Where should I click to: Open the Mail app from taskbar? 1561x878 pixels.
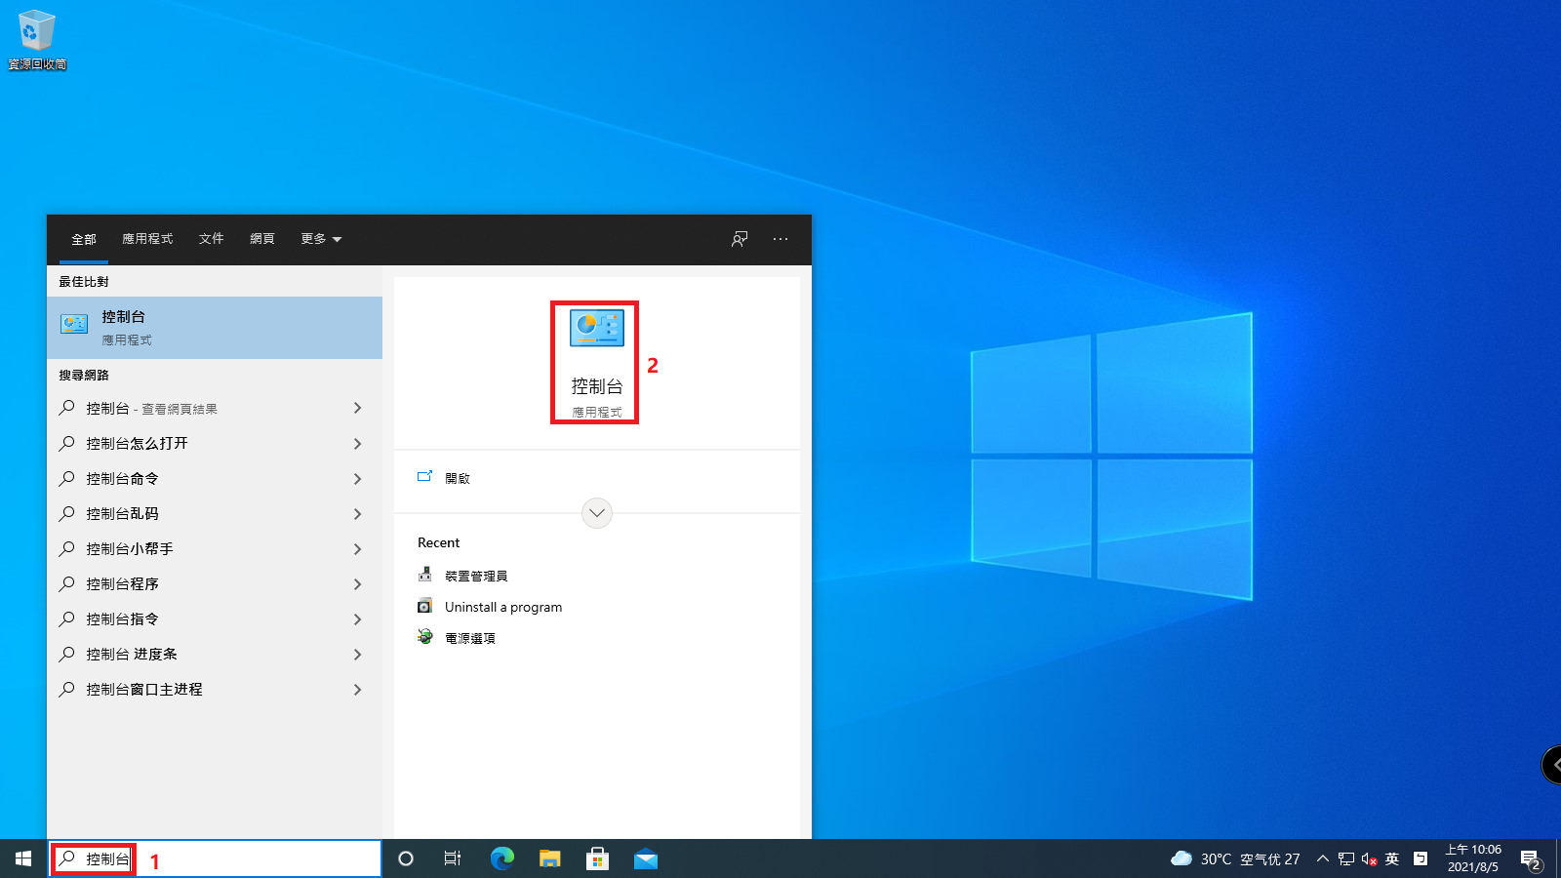click(x=645, y=858)
